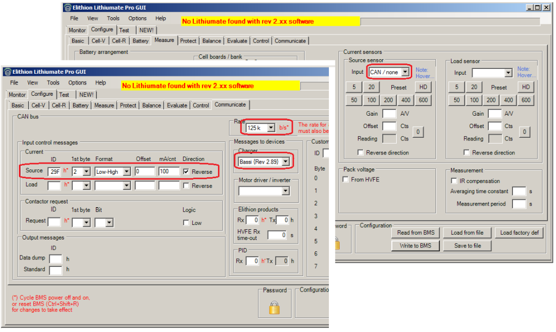This screenshot has width=556, height=332.
Task: Open Contactor Request 1st byte dropdown
Action: click(x=87, y=223)
